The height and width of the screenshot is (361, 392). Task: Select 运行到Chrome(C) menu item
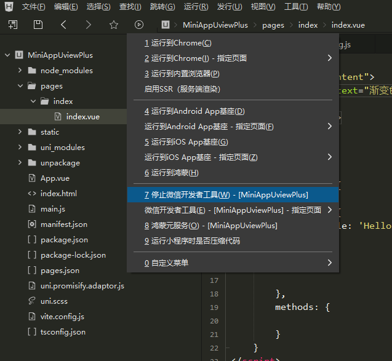coord(233,43)
